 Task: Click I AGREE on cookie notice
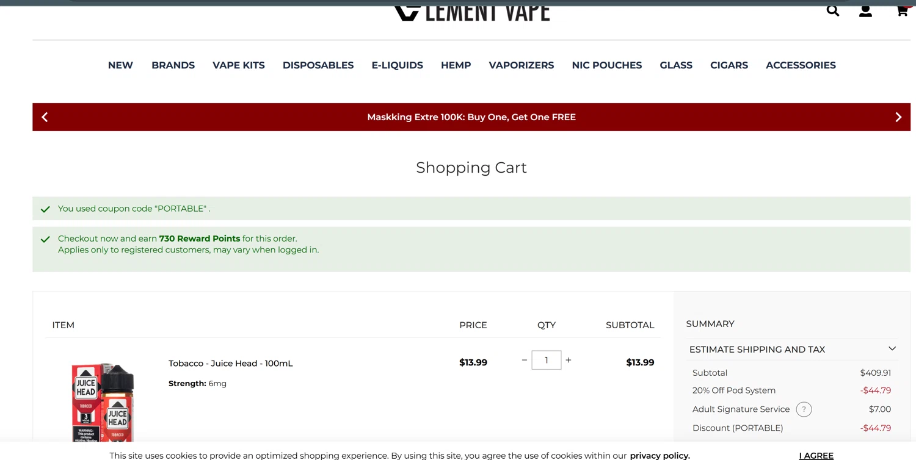[816, 455]
